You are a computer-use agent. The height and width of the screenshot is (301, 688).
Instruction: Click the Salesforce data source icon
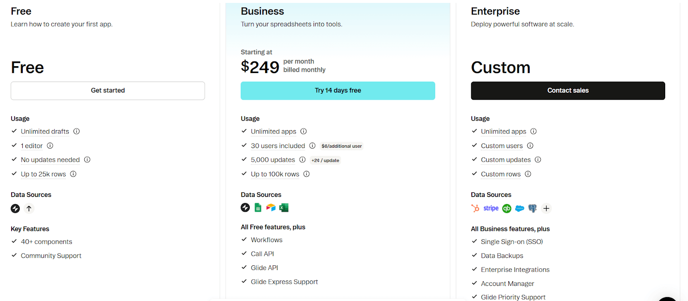tap(519, 208)
